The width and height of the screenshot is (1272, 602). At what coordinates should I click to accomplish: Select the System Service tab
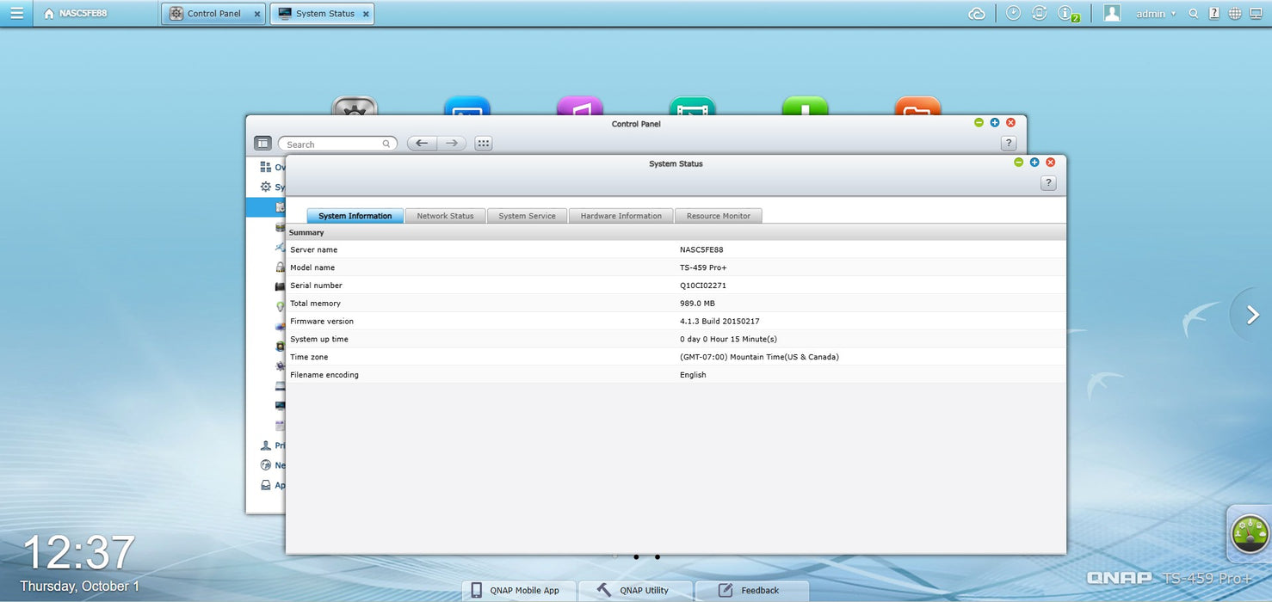coord(527,216)
